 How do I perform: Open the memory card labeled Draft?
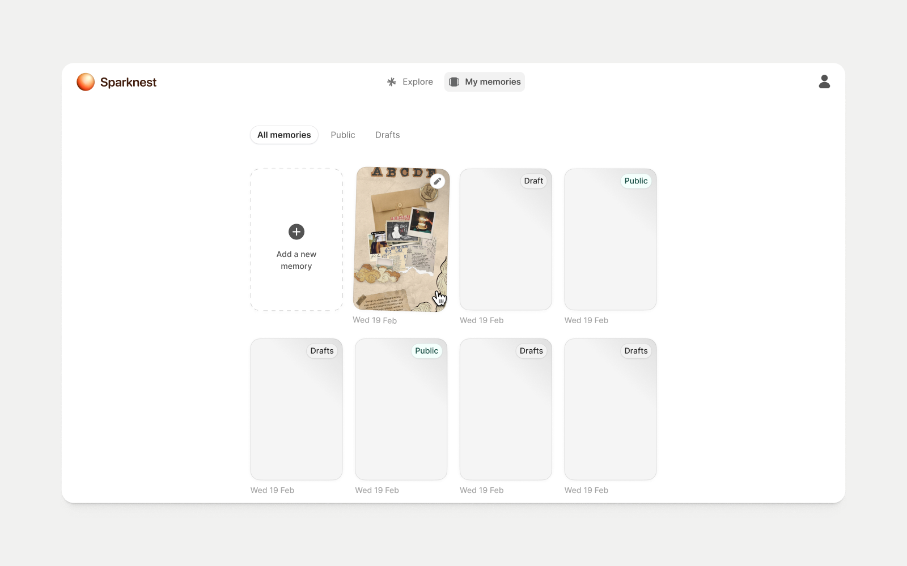(506, 239)
